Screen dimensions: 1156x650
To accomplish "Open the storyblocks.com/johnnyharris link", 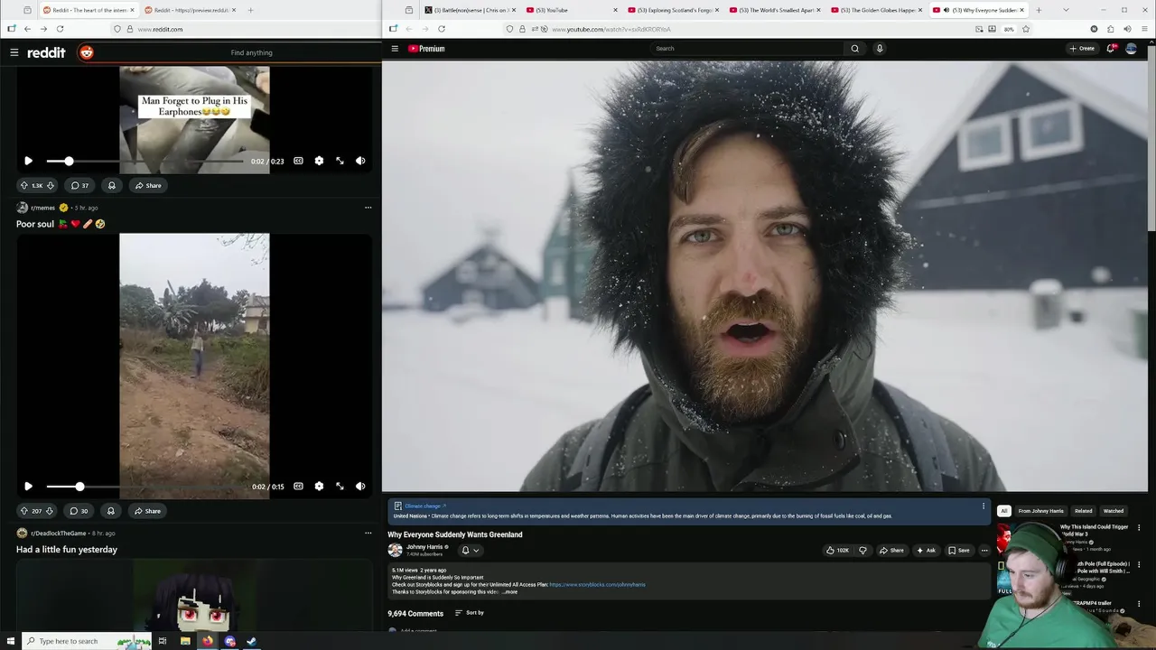I will pyautogui.click(x=597, y=585).
